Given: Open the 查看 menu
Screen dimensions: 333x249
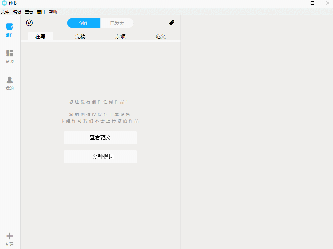Looking at the screenshot, I should click(29, 12).
